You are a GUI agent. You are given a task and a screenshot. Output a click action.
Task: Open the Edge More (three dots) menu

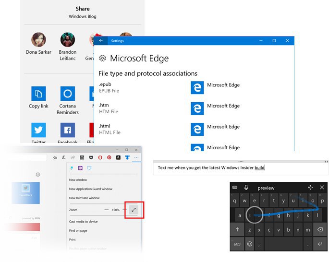click(136, 157)
